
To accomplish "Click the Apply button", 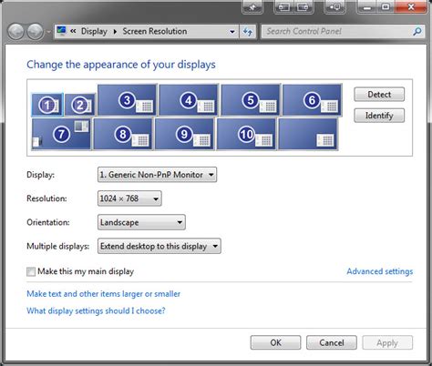I will pyautogui.click(x=387, y=342).
